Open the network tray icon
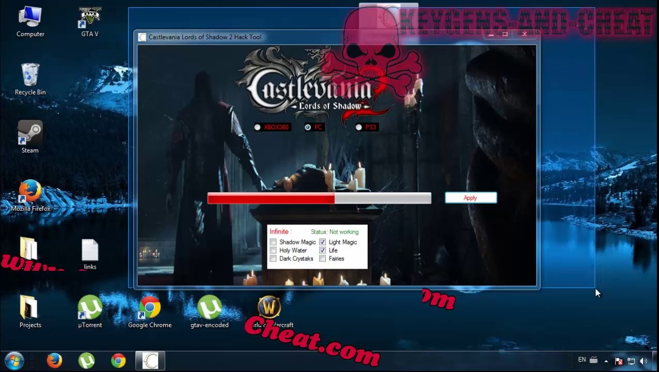659x372 pixels. point(631,361)
